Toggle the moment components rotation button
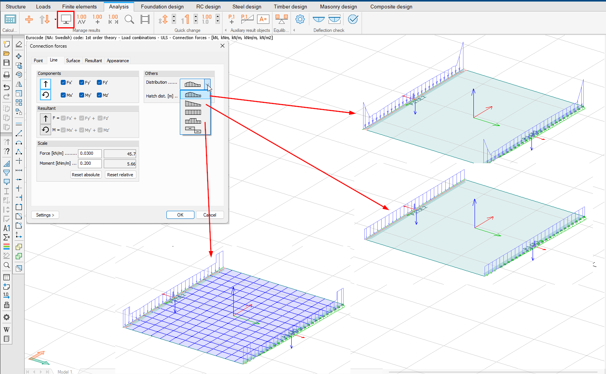The height and width of the screenshot is (374, 606). click(46, 94)
